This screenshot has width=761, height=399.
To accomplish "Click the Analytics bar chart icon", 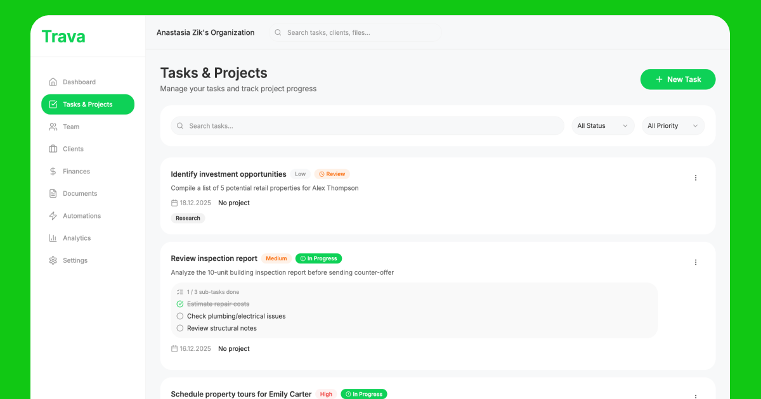I will [x=53, y=238].
